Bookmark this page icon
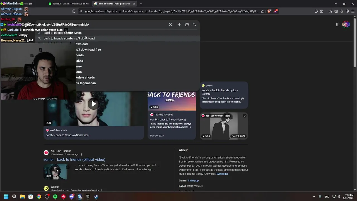The height and width of the screenshot is (201, 357). pyautogui.click(x=74, y=11)
